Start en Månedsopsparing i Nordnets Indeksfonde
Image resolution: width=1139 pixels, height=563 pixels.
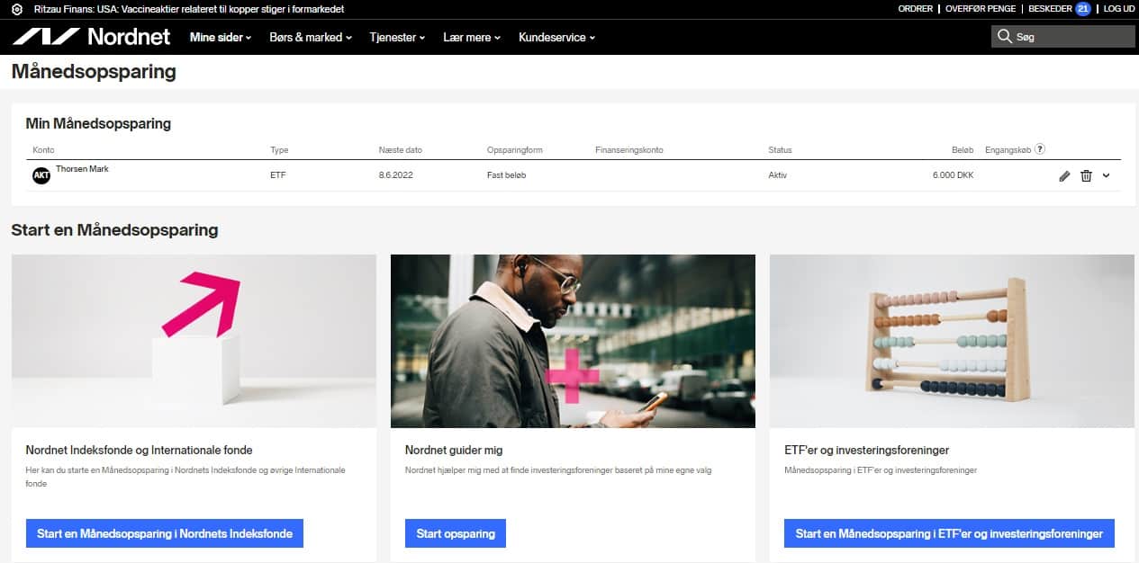coord(164,532)
